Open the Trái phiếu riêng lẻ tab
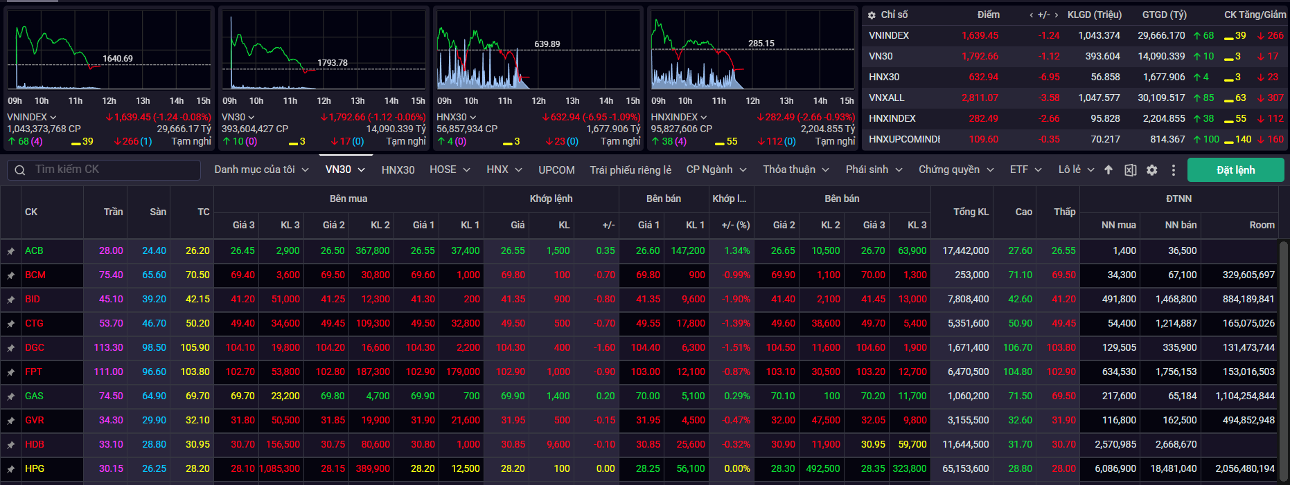This screenshot has width=1290, height=485. click(630, 170)
